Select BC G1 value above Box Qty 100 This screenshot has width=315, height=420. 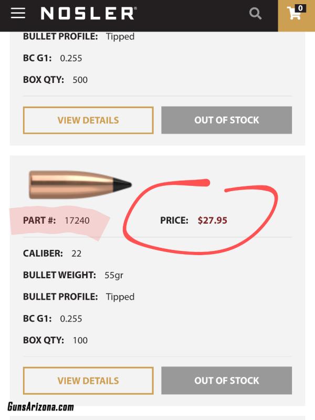click(71, 319)
